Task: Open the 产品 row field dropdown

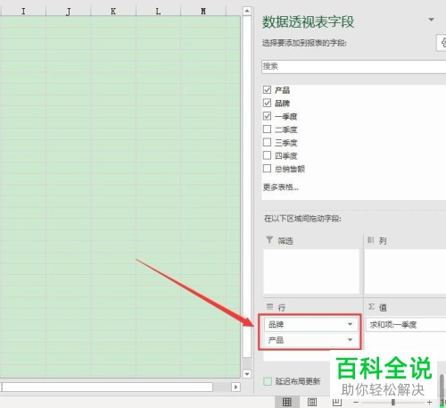Action: click(x=350, y=339)
